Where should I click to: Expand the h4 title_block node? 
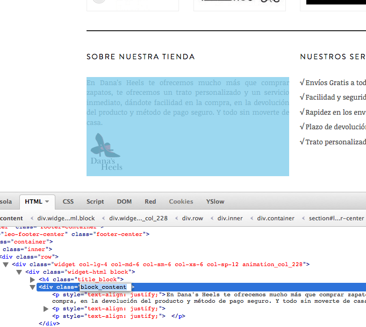click(x=32, y=280)
